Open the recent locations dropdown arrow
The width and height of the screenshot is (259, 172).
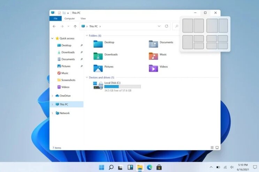[x=68, y=26]
